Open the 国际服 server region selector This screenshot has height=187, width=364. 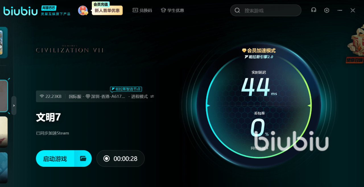(x=75, y=96)
